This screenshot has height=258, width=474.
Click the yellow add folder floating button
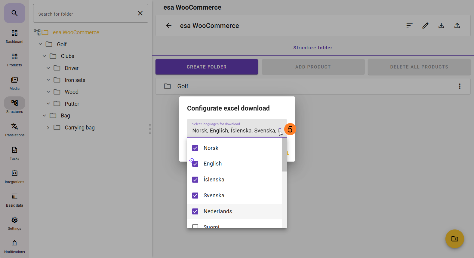454,239
